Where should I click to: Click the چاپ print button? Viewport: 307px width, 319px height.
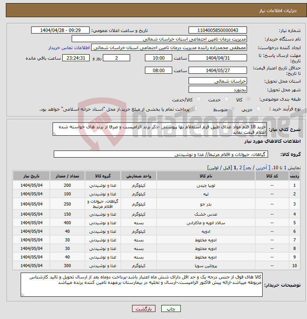[x=171, y=308]
